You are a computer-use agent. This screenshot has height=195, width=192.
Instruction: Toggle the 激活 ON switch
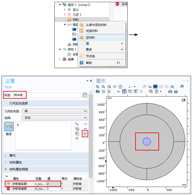pyautogui.click(x=9, y=127)
